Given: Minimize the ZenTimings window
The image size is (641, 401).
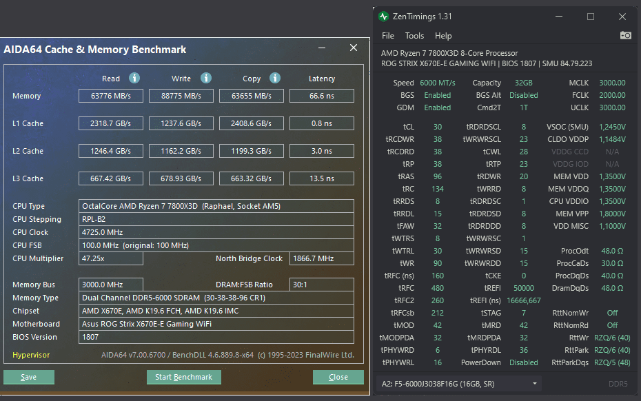Looking at the screenshot, I should click(x=559, y=17).
